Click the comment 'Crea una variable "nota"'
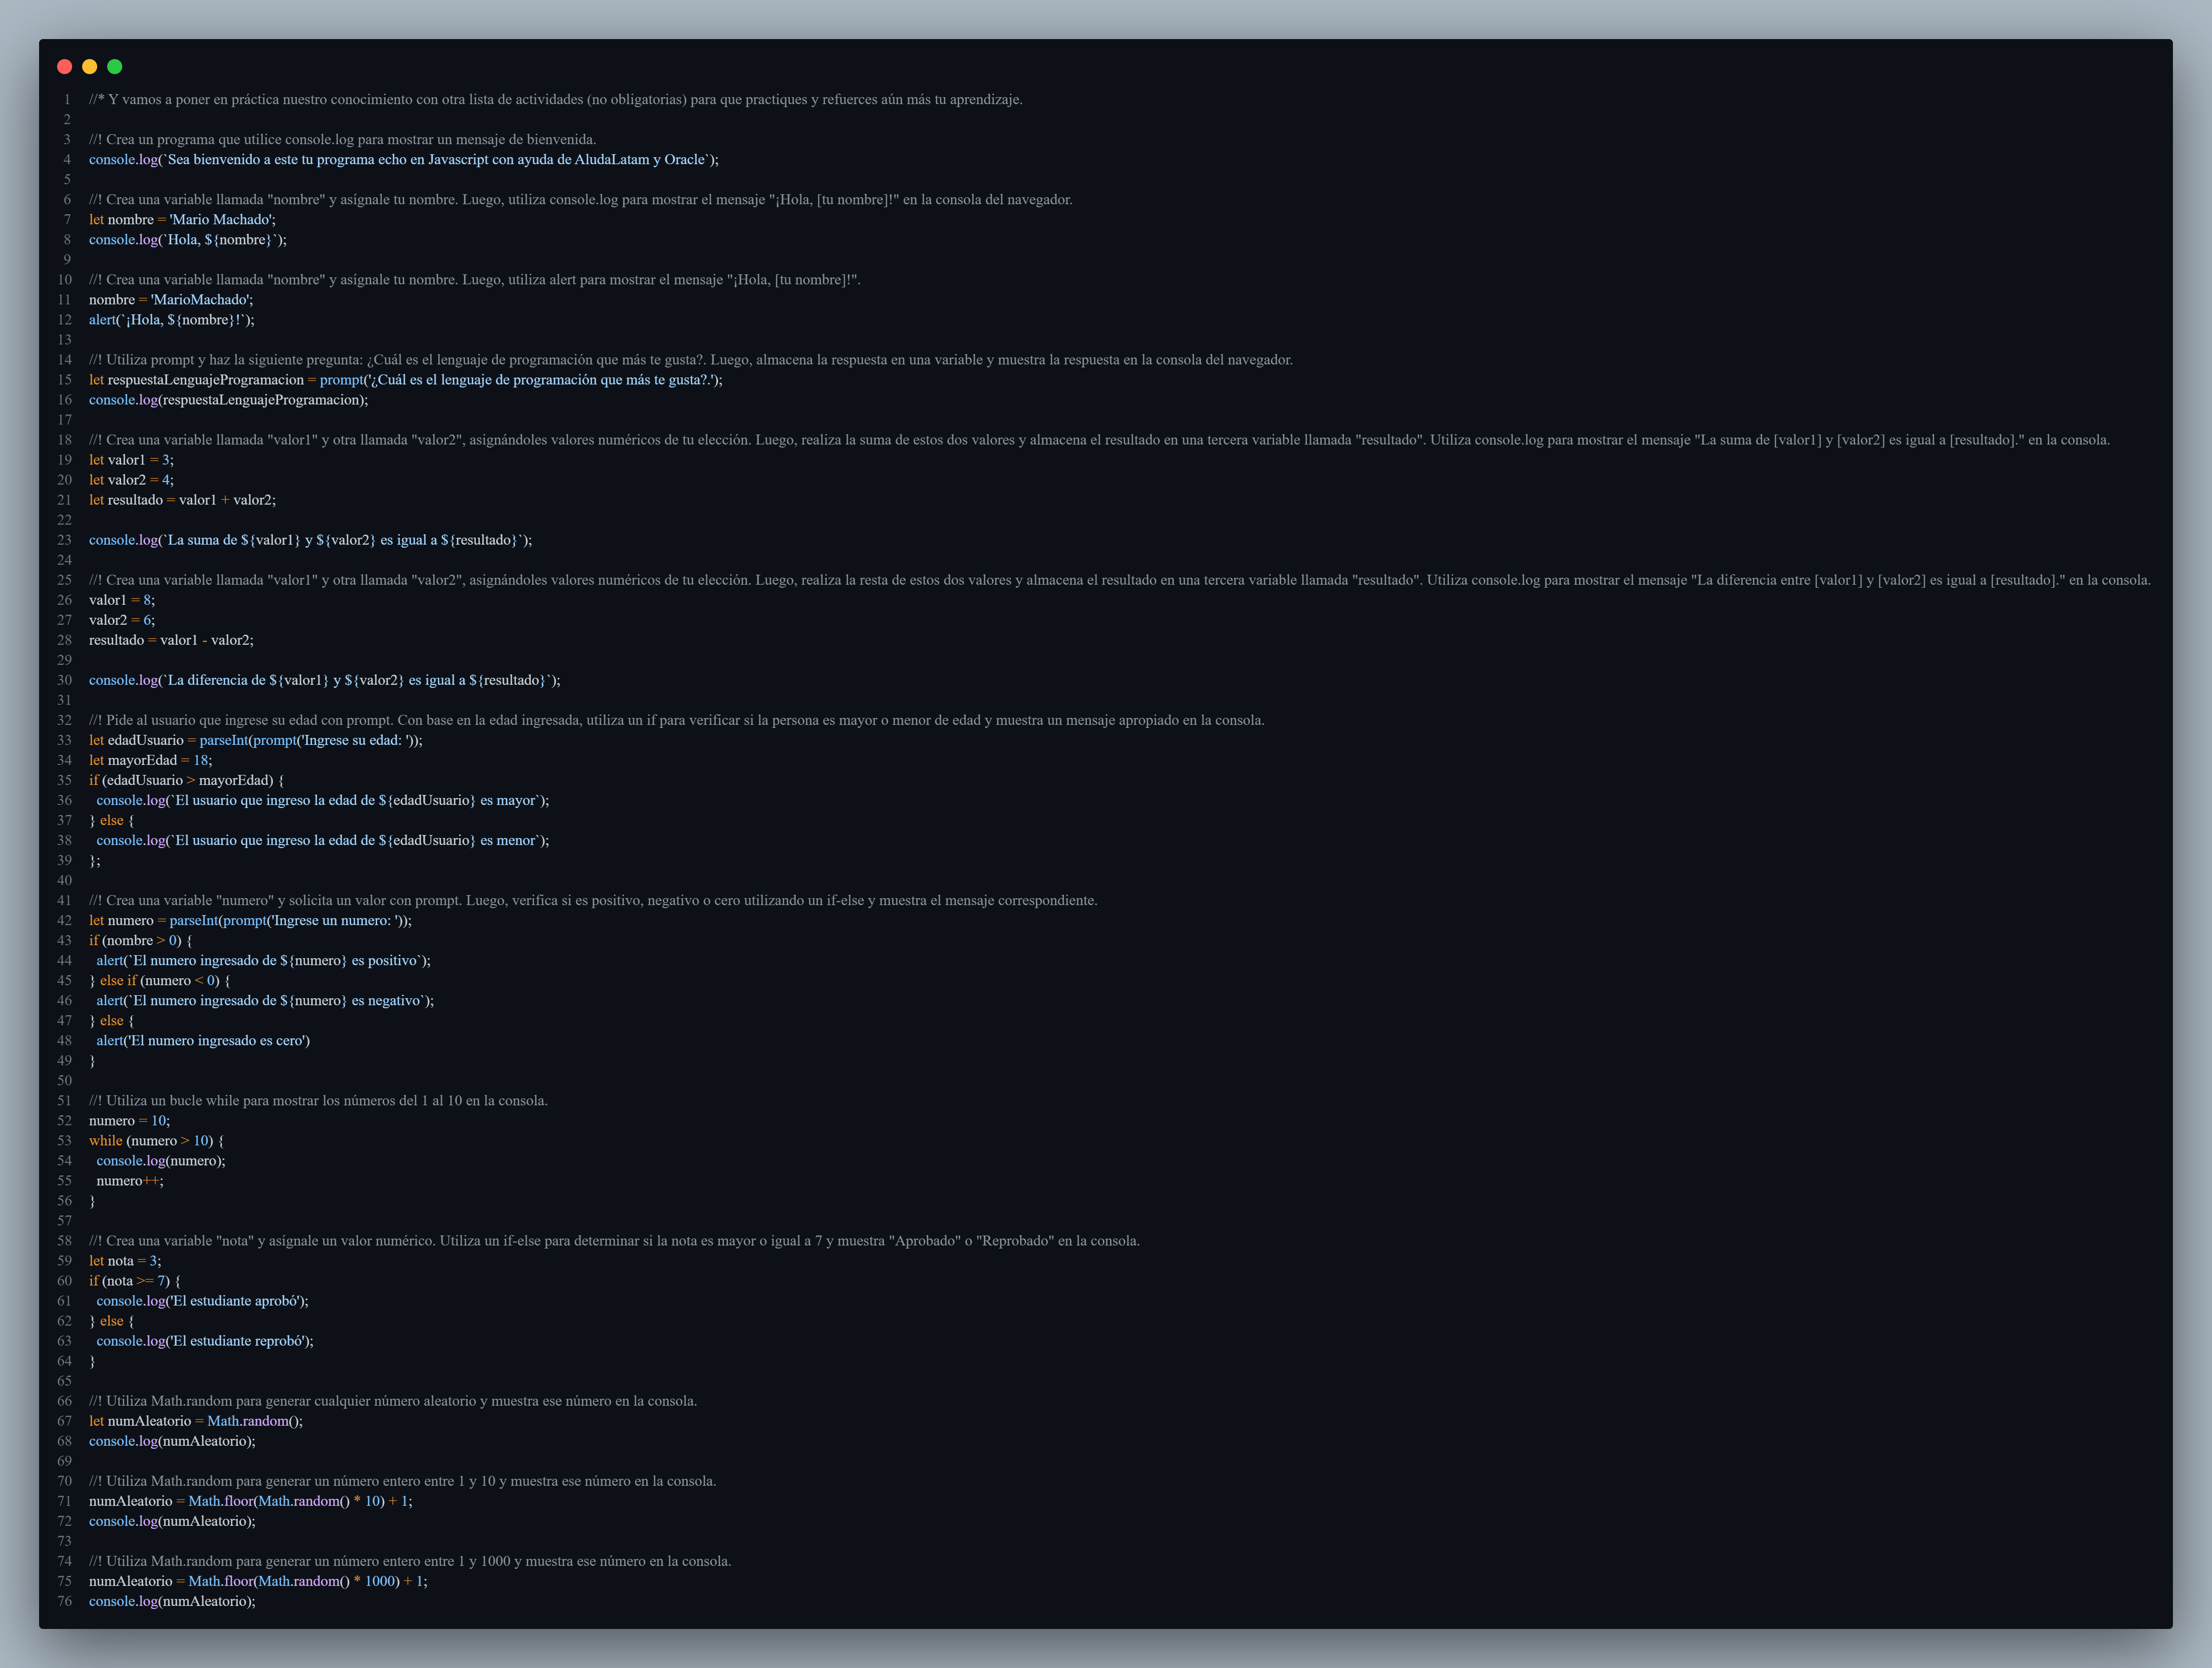2212x1668 pixels. tap(615, 1240)
